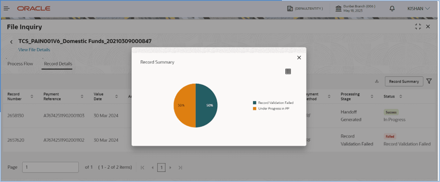
Task: Focus the Page number input field
Action: tap(50, 167)
